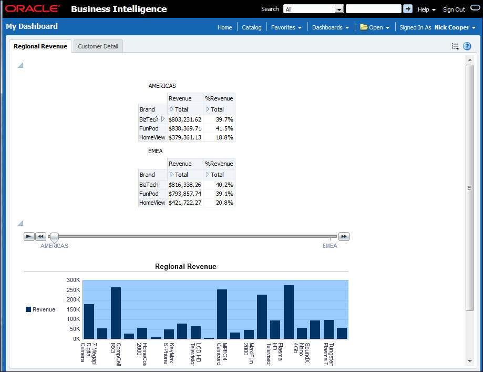Image resolution: width=483 pixels, height=372 pixels.
Task: Click FunPod in the AMERICAS table
Action: click(149, 128)
